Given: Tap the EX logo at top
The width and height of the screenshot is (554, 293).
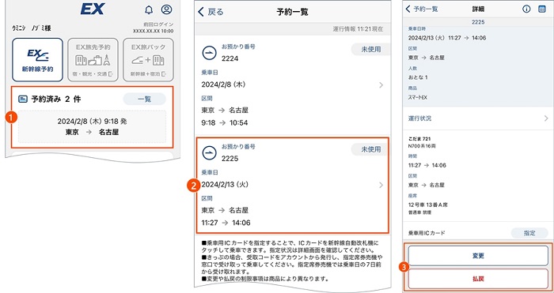Looking at the screenshot, I should tap(93, 9).
